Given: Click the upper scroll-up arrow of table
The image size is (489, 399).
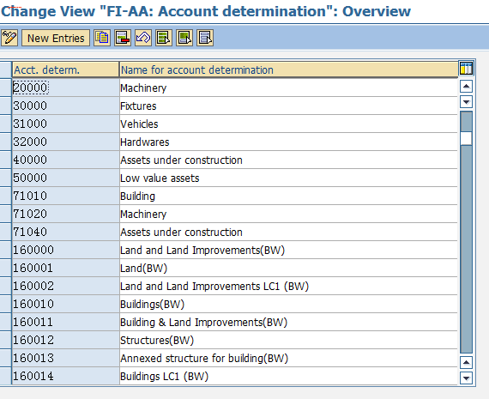Looking at the screenshot, I should pyautogui.click(x=466, y=86).
